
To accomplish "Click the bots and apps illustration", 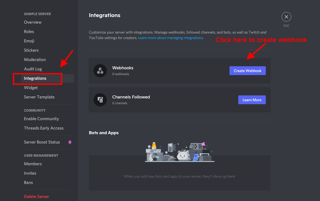I will 180,152.
